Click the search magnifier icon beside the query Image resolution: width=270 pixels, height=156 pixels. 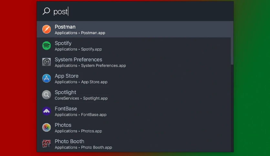point(46,11)
